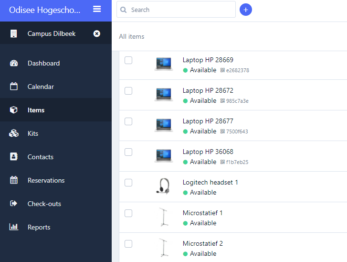Open item Laptop HP 36068
The image size is (347, 262).
[x=208, y=152]
